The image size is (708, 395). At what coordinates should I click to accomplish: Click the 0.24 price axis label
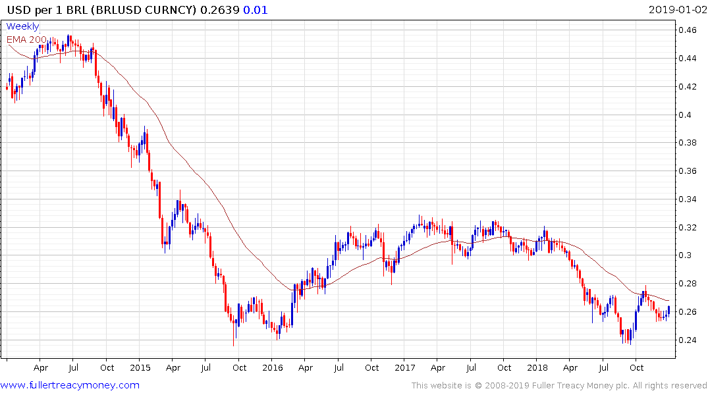(x=687, y=340)
